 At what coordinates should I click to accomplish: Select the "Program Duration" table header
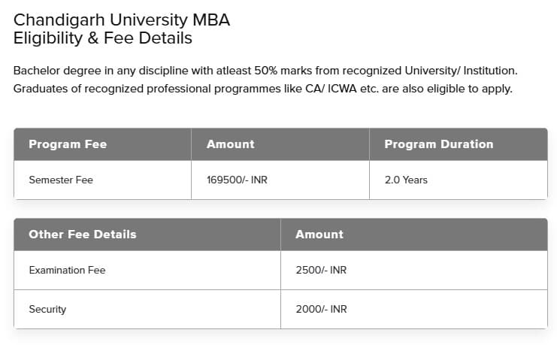pos(439,144)
